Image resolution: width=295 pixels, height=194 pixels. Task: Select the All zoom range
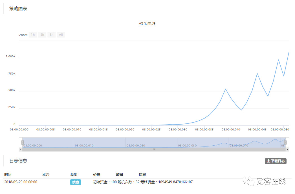61,35
